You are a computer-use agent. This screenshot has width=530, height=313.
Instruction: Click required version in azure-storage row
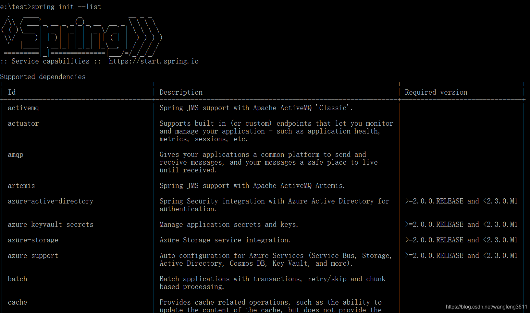tap(461, 240)
